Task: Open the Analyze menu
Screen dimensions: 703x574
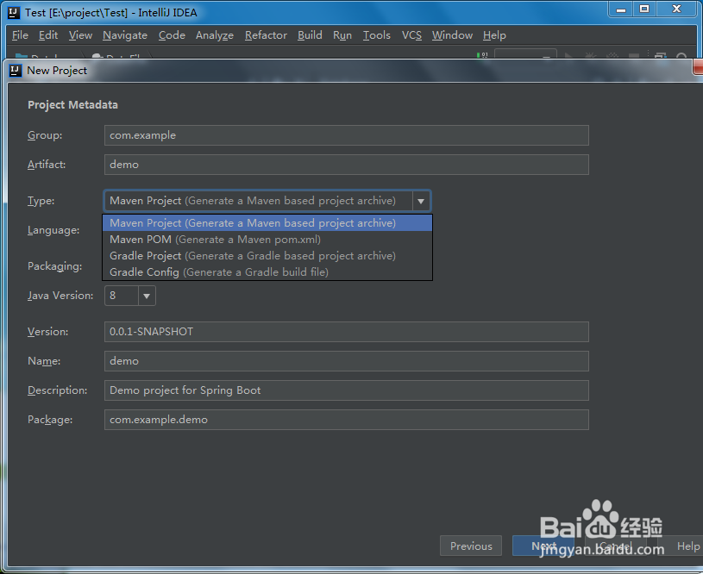Action: [215, 35]
